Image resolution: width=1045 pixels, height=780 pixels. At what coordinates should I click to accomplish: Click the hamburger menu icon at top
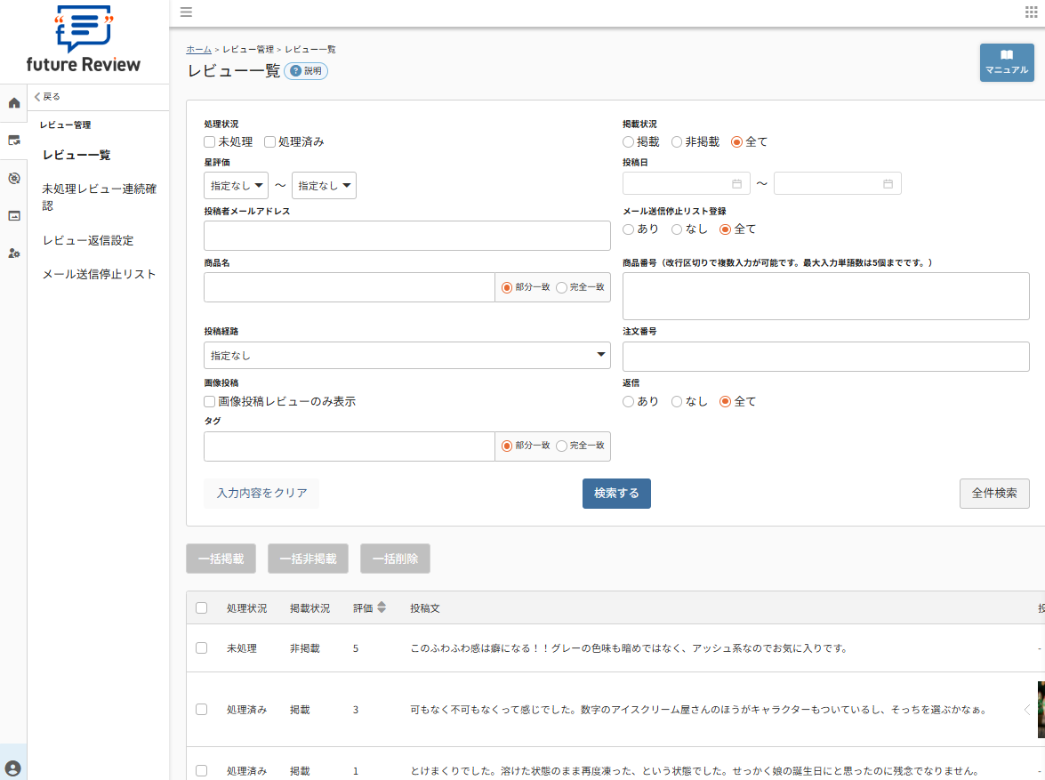186,12
